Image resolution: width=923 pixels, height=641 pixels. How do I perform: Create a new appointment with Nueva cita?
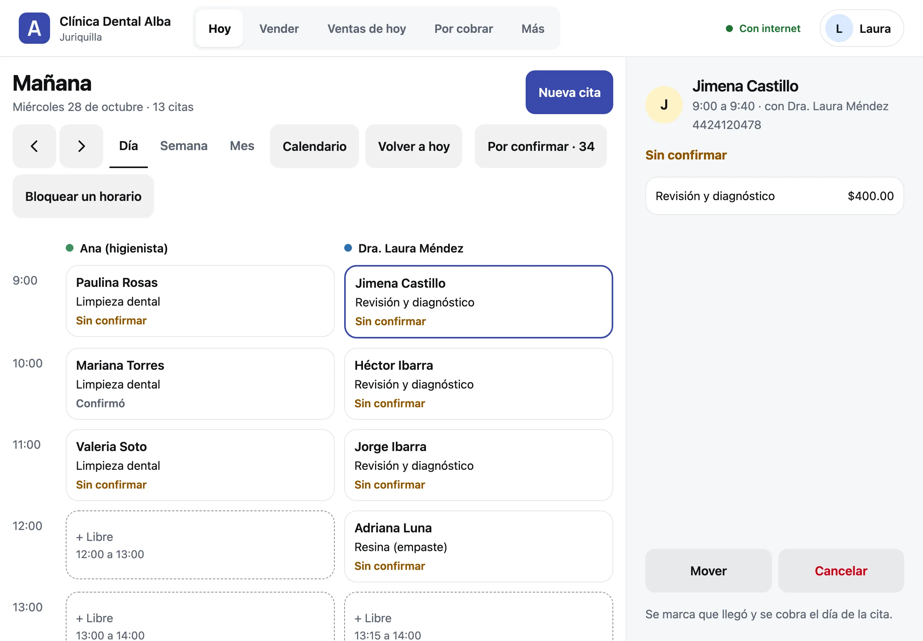tap(569, 92)
